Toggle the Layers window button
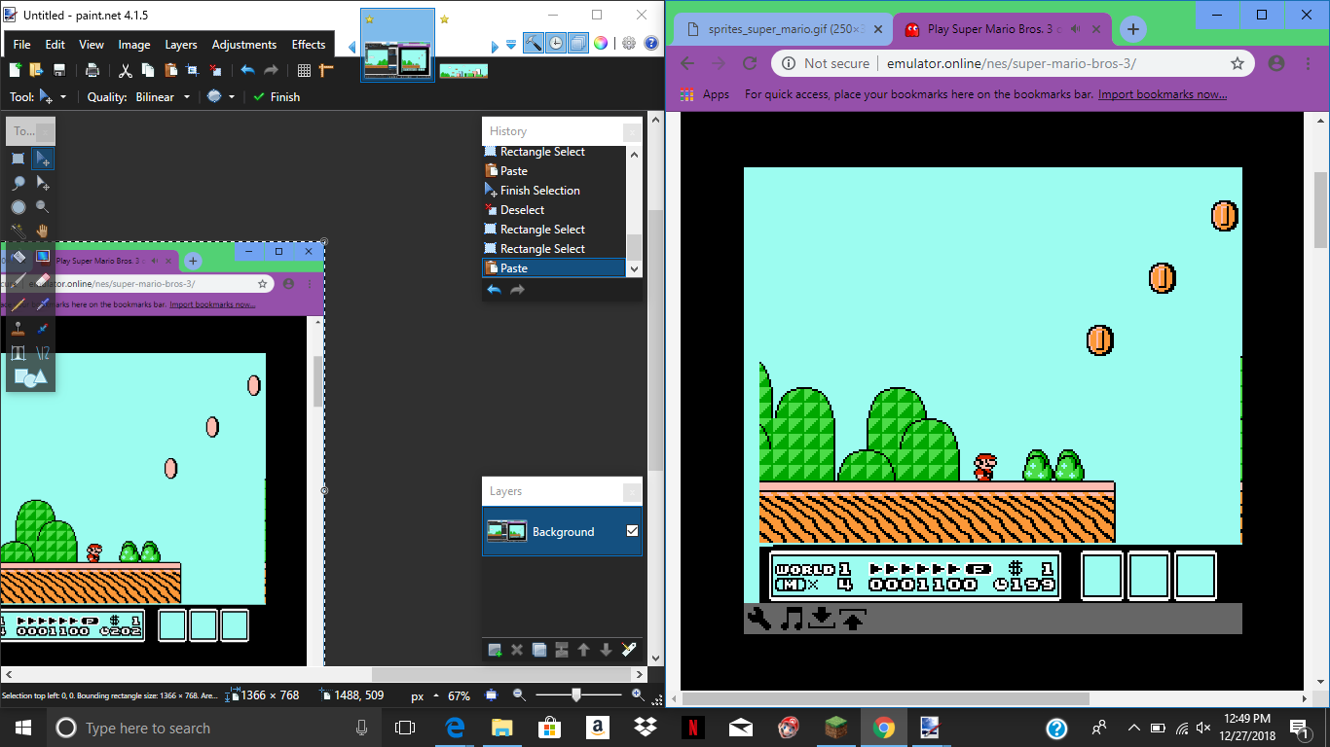 577,43
